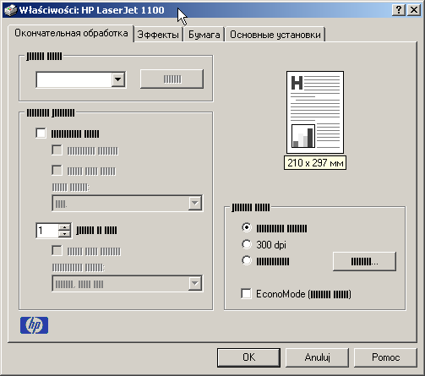This screenshot has width=425, height=376.
Task: Click the ellipsis button next to the radio options
Action: tap(364, 262)
